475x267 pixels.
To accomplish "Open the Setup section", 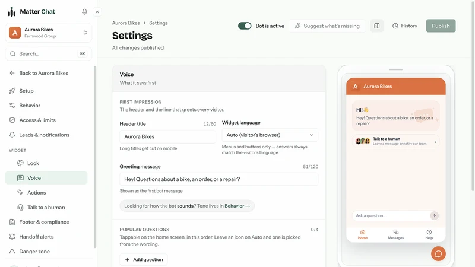I will pyautogui.click(x=26, y=91).
